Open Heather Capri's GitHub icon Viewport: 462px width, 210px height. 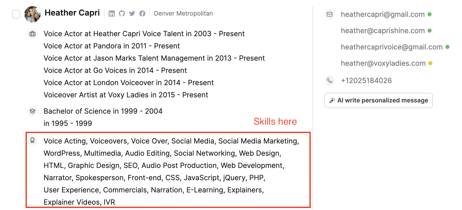122,14
